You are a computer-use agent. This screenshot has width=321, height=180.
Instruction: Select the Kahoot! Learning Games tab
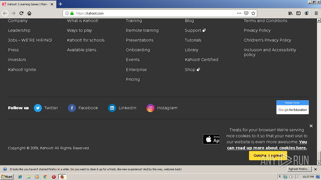pyautogui.click(x=28, y=4)
